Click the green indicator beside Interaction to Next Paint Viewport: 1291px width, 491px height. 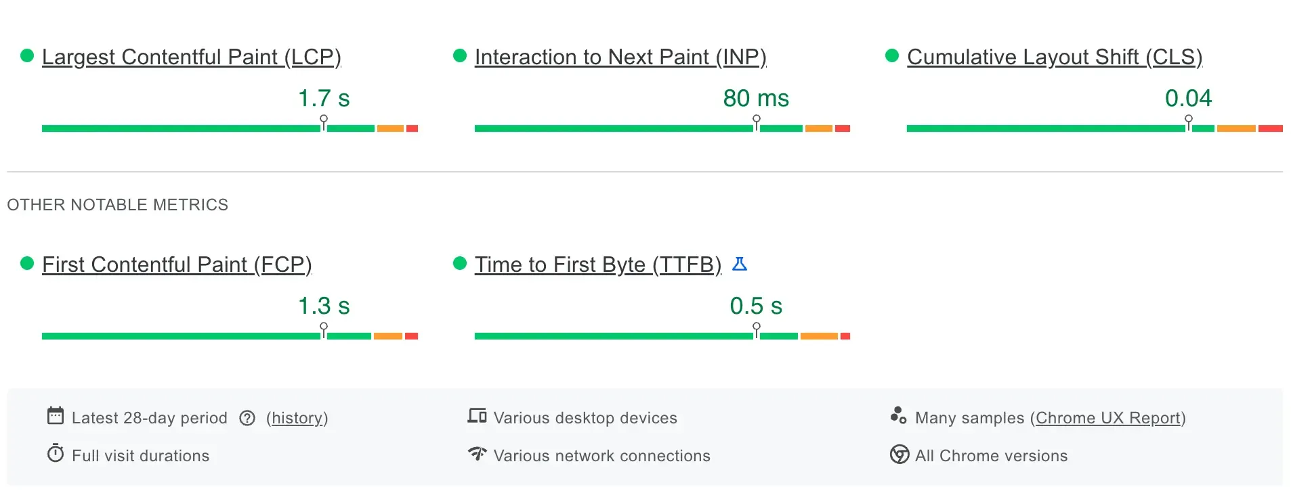tap(460, 57)
